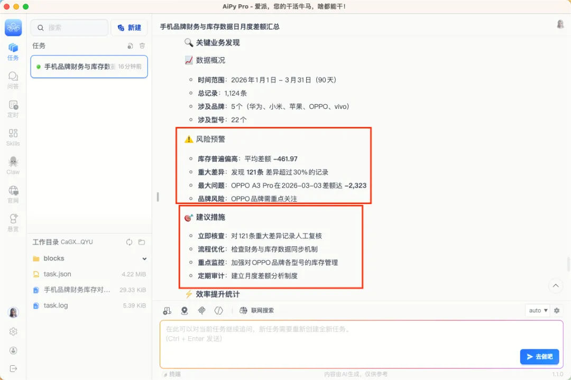Click the location pin icon in chat toolbar

coord(185,310)
